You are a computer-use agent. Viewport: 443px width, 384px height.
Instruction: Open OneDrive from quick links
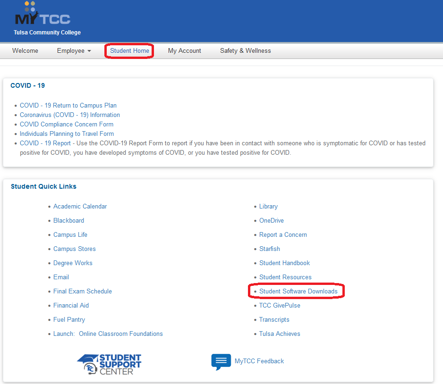tap(272, 221)
